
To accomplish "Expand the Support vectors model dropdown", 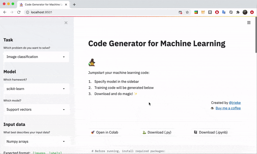I will click(x=36, y=109).
